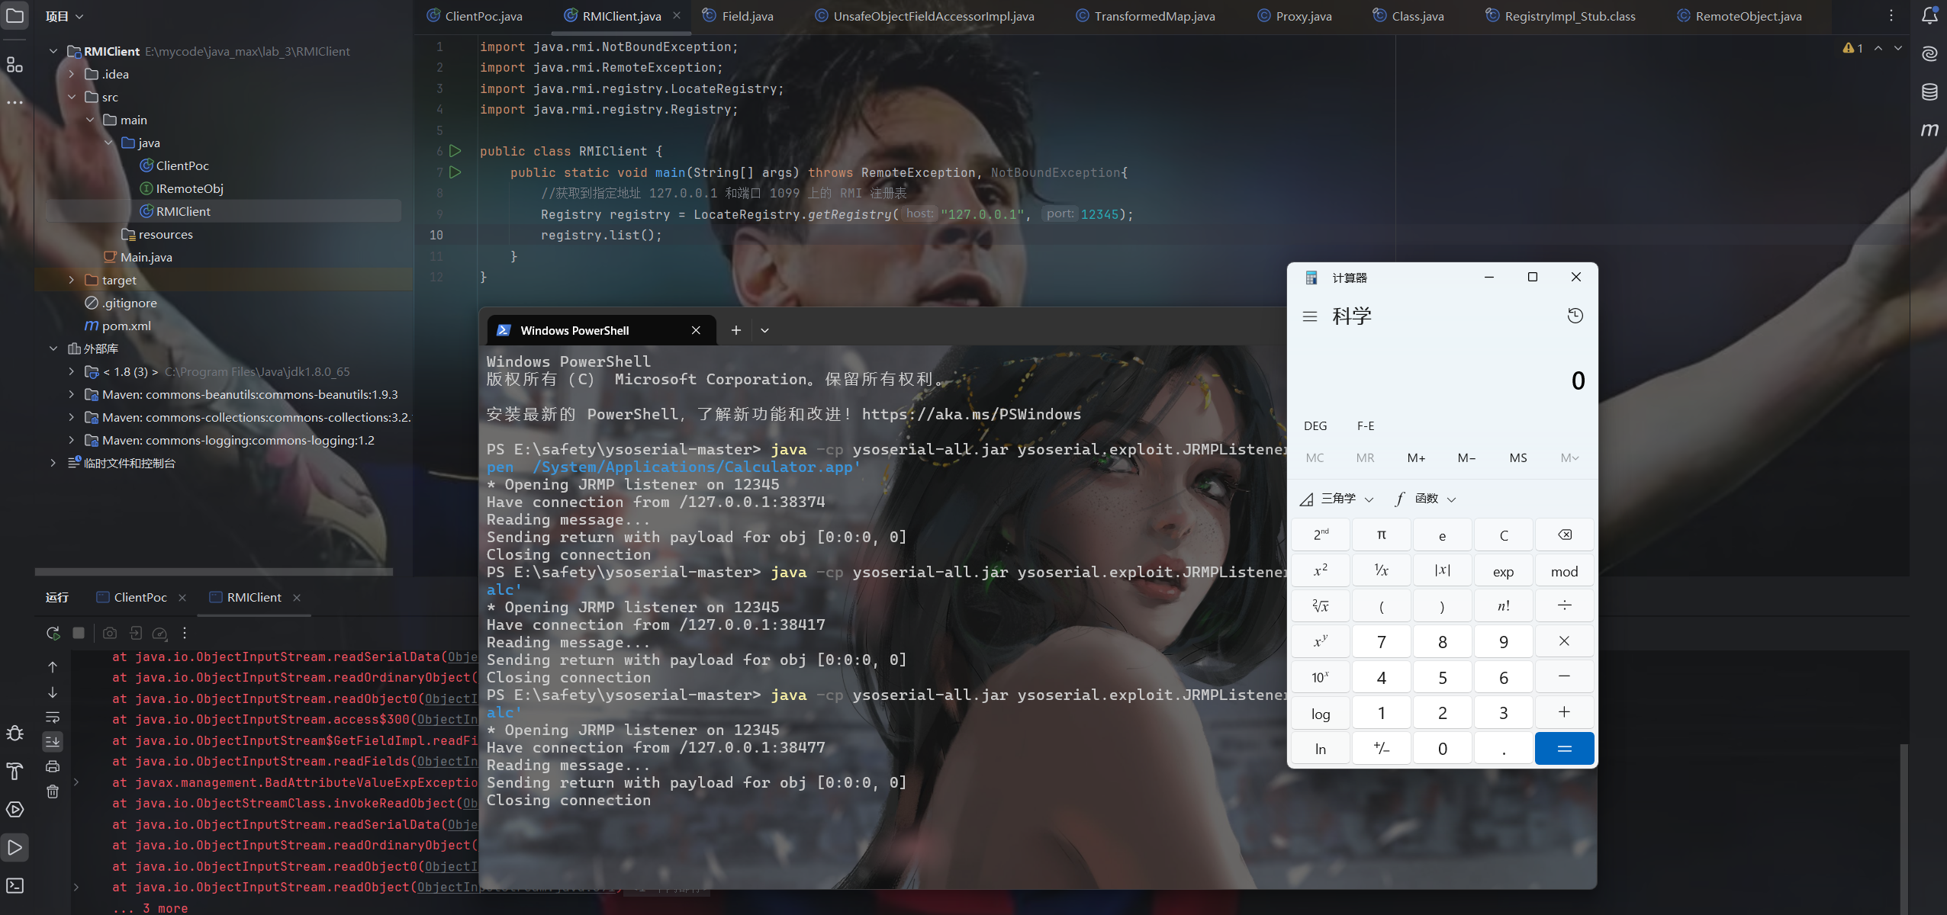Collapse the External Libraries node
Screen dimensions: 1947x915
click(53, 348)
